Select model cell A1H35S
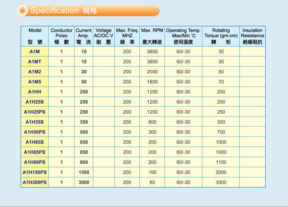 [35, 122]
